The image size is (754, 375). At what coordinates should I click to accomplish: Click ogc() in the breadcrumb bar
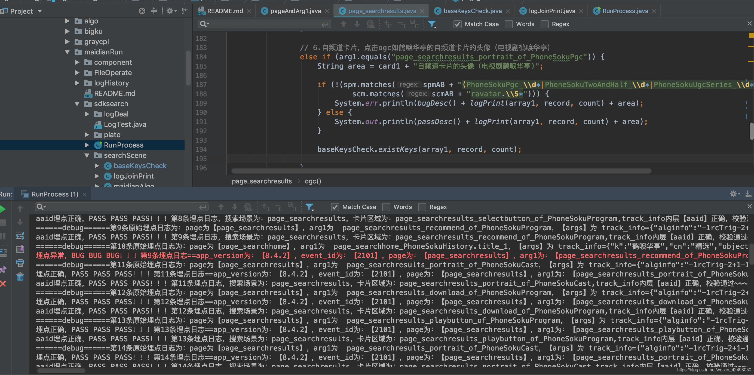coord(312,181)
